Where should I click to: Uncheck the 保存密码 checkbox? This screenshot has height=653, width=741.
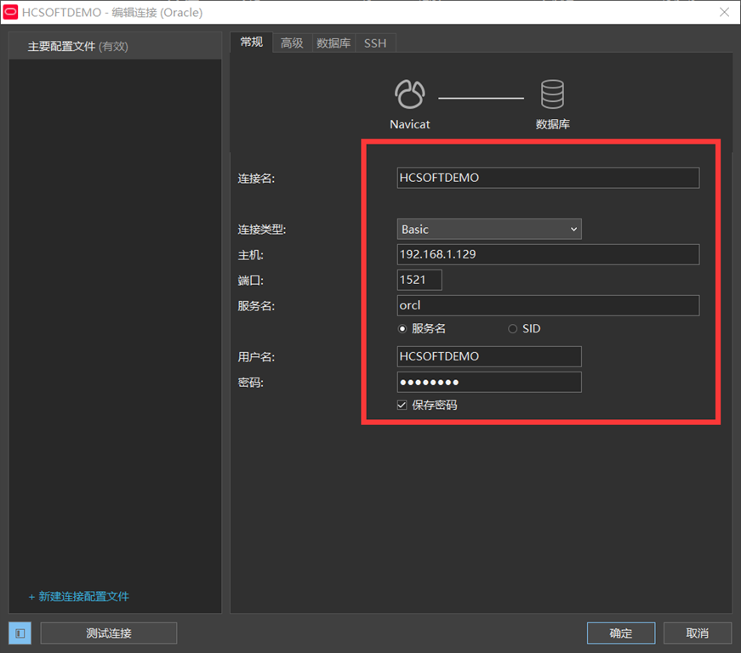point(402,405)
